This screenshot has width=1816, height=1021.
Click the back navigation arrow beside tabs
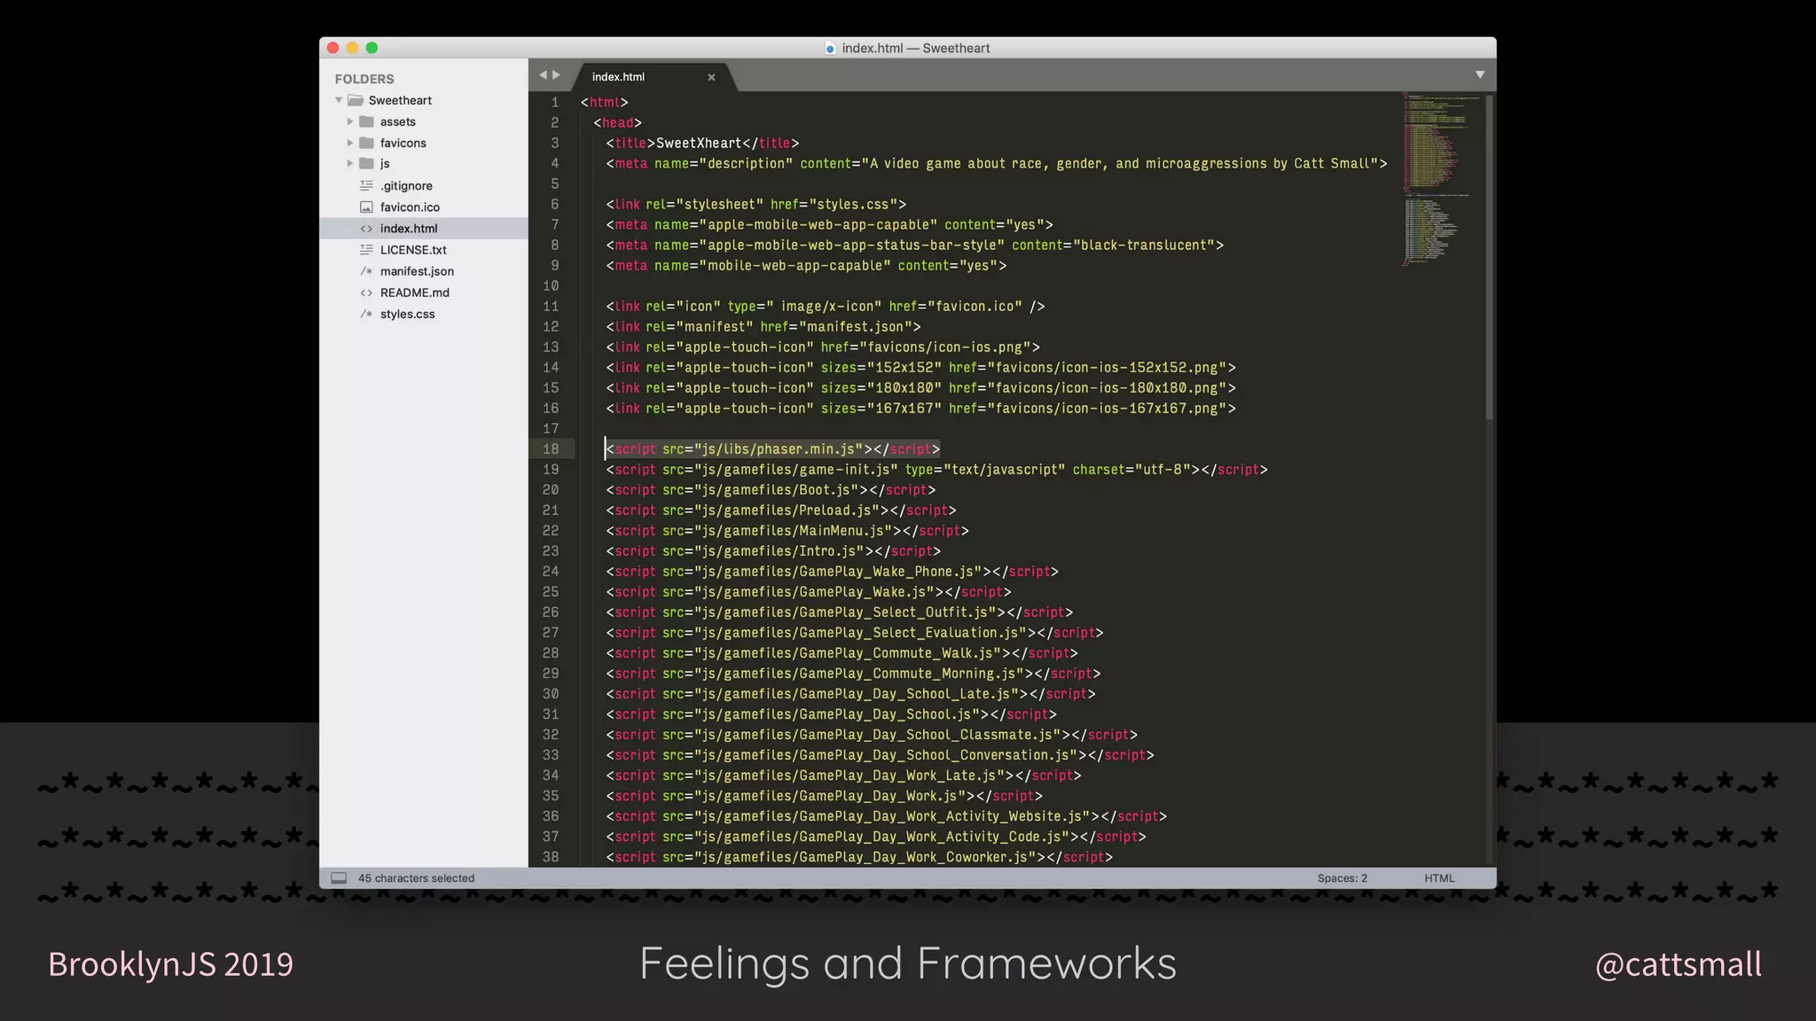point(543,75)
